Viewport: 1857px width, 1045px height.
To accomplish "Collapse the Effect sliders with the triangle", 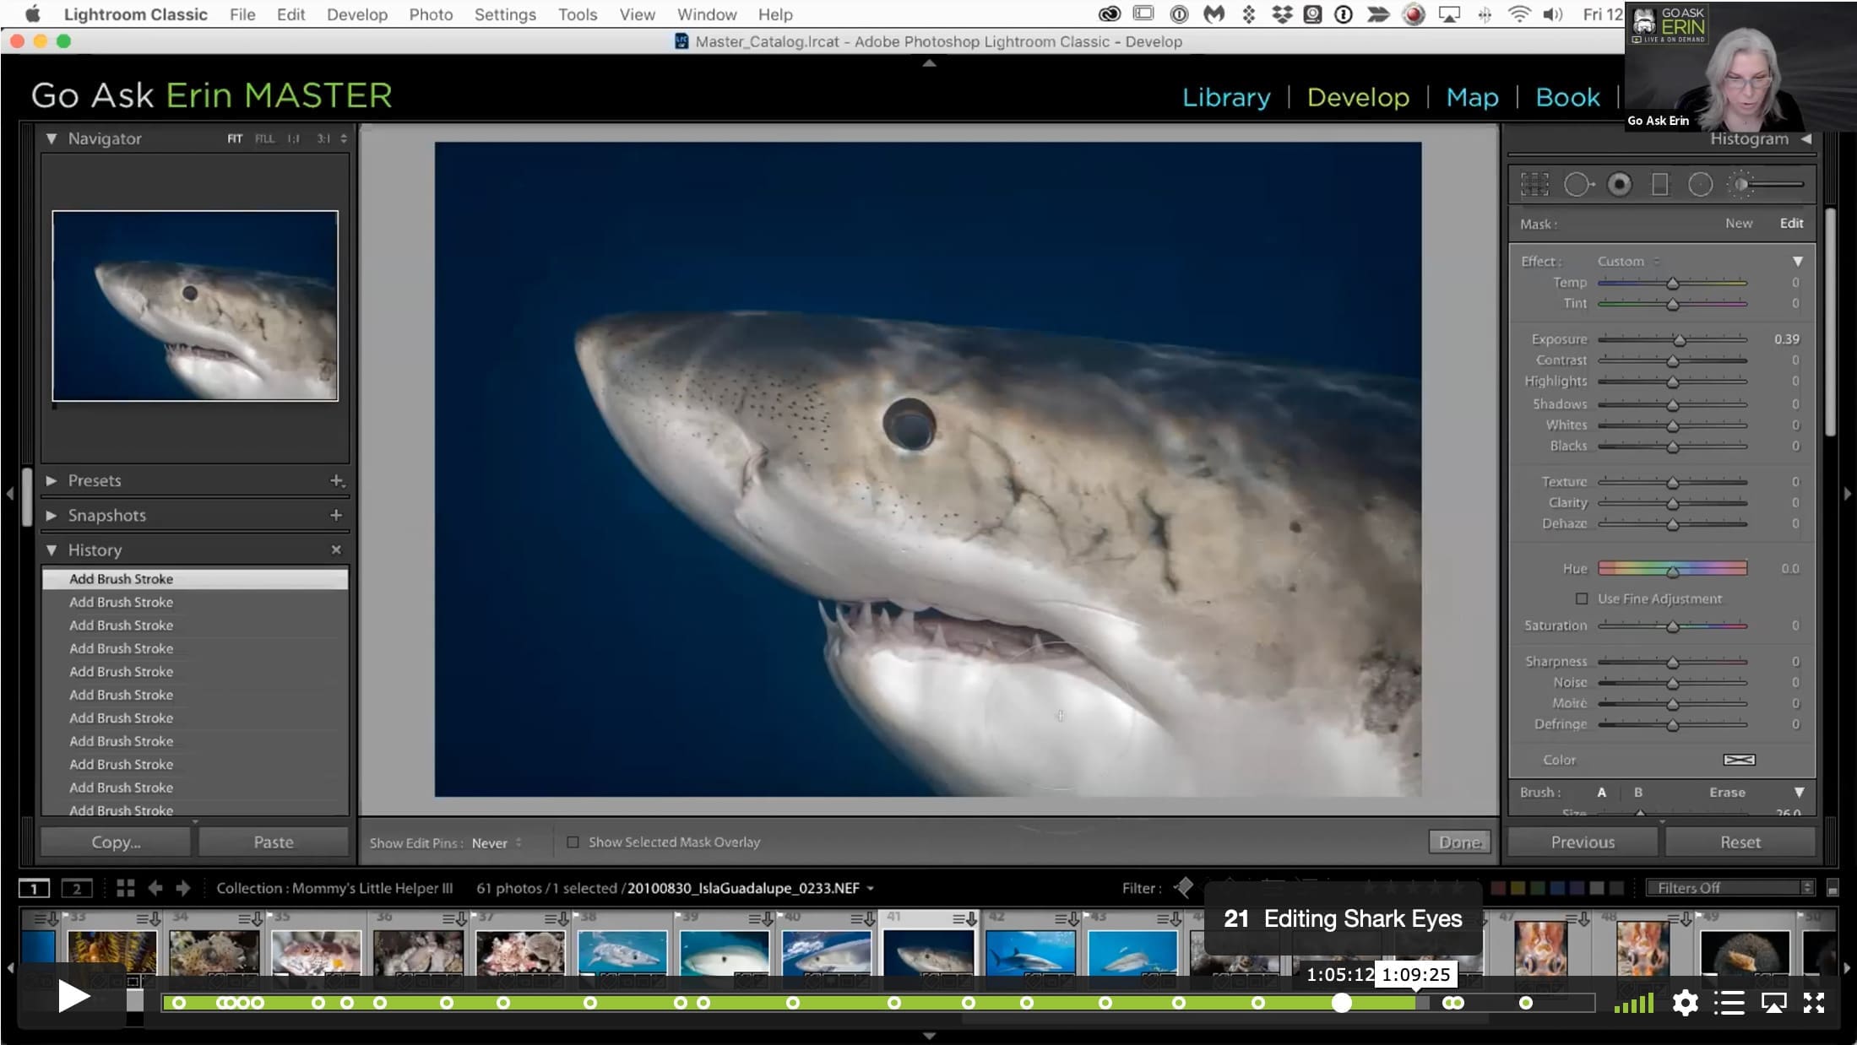I will [x=1798, y=262].
